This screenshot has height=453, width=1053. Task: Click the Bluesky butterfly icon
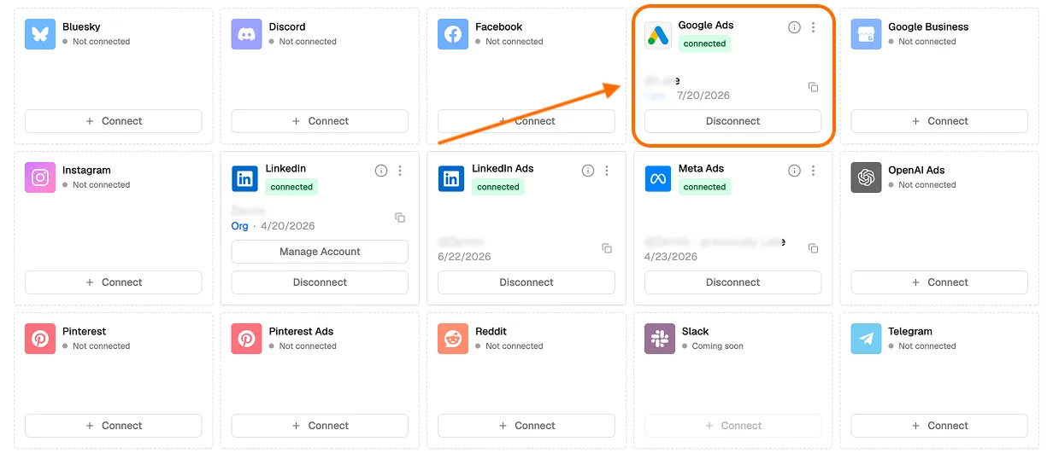tap(40, 34)
